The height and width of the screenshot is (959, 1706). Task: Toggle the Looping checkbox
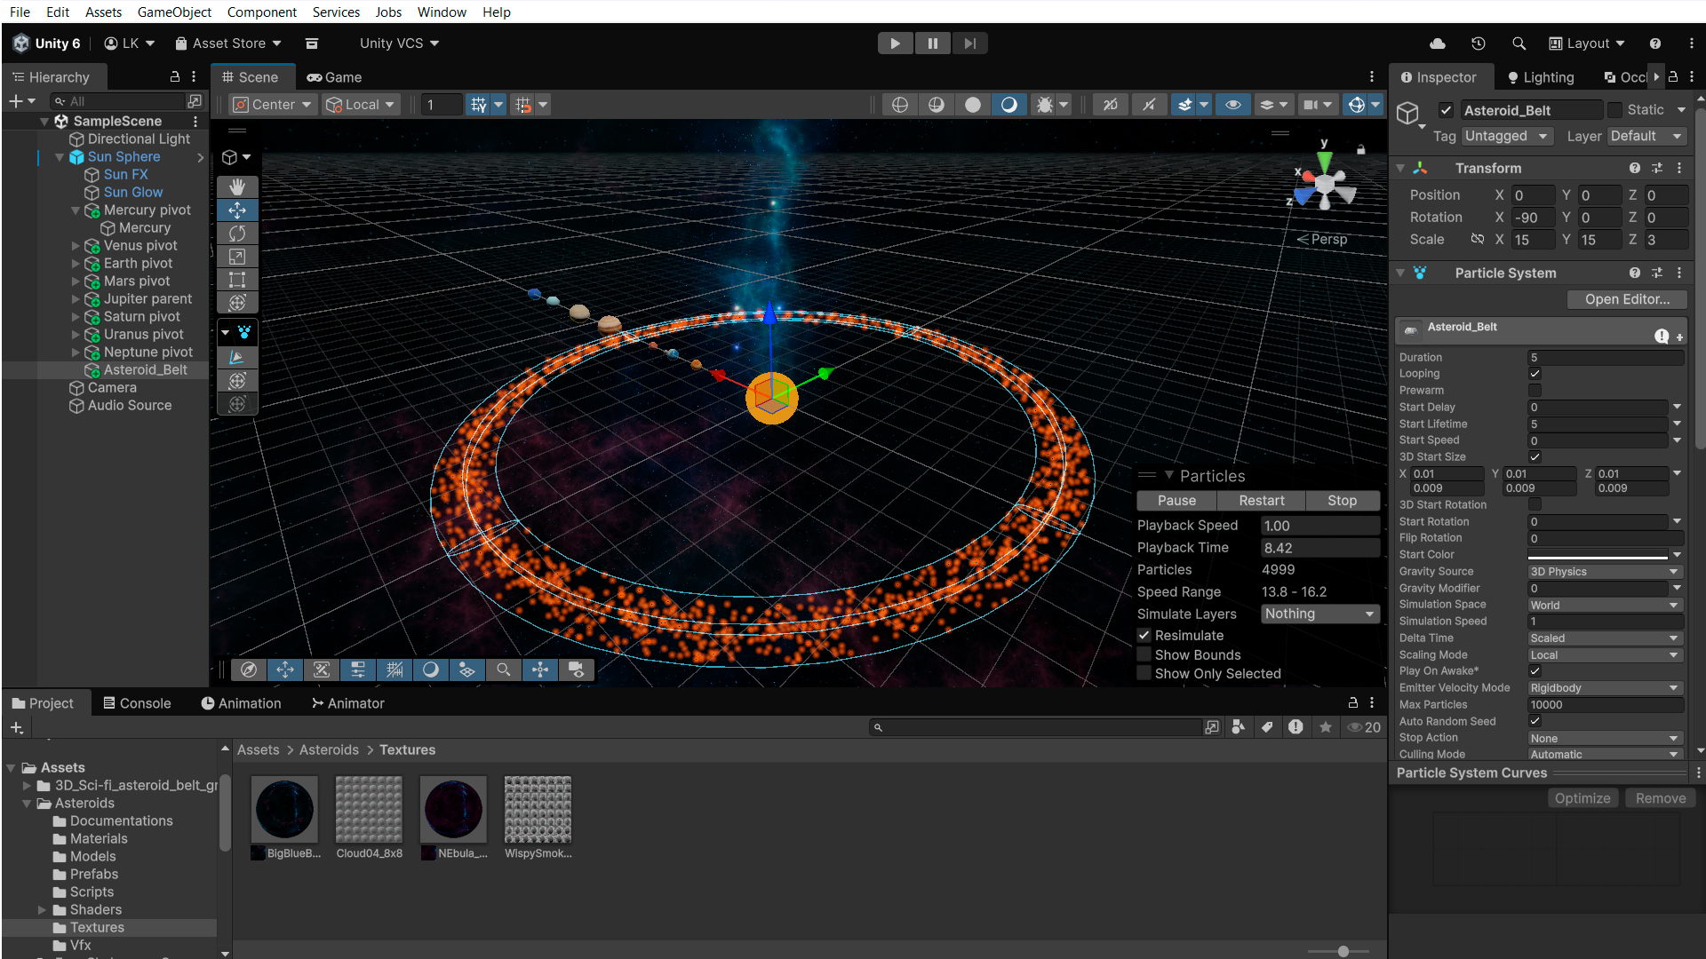[x=1535, y=374]
